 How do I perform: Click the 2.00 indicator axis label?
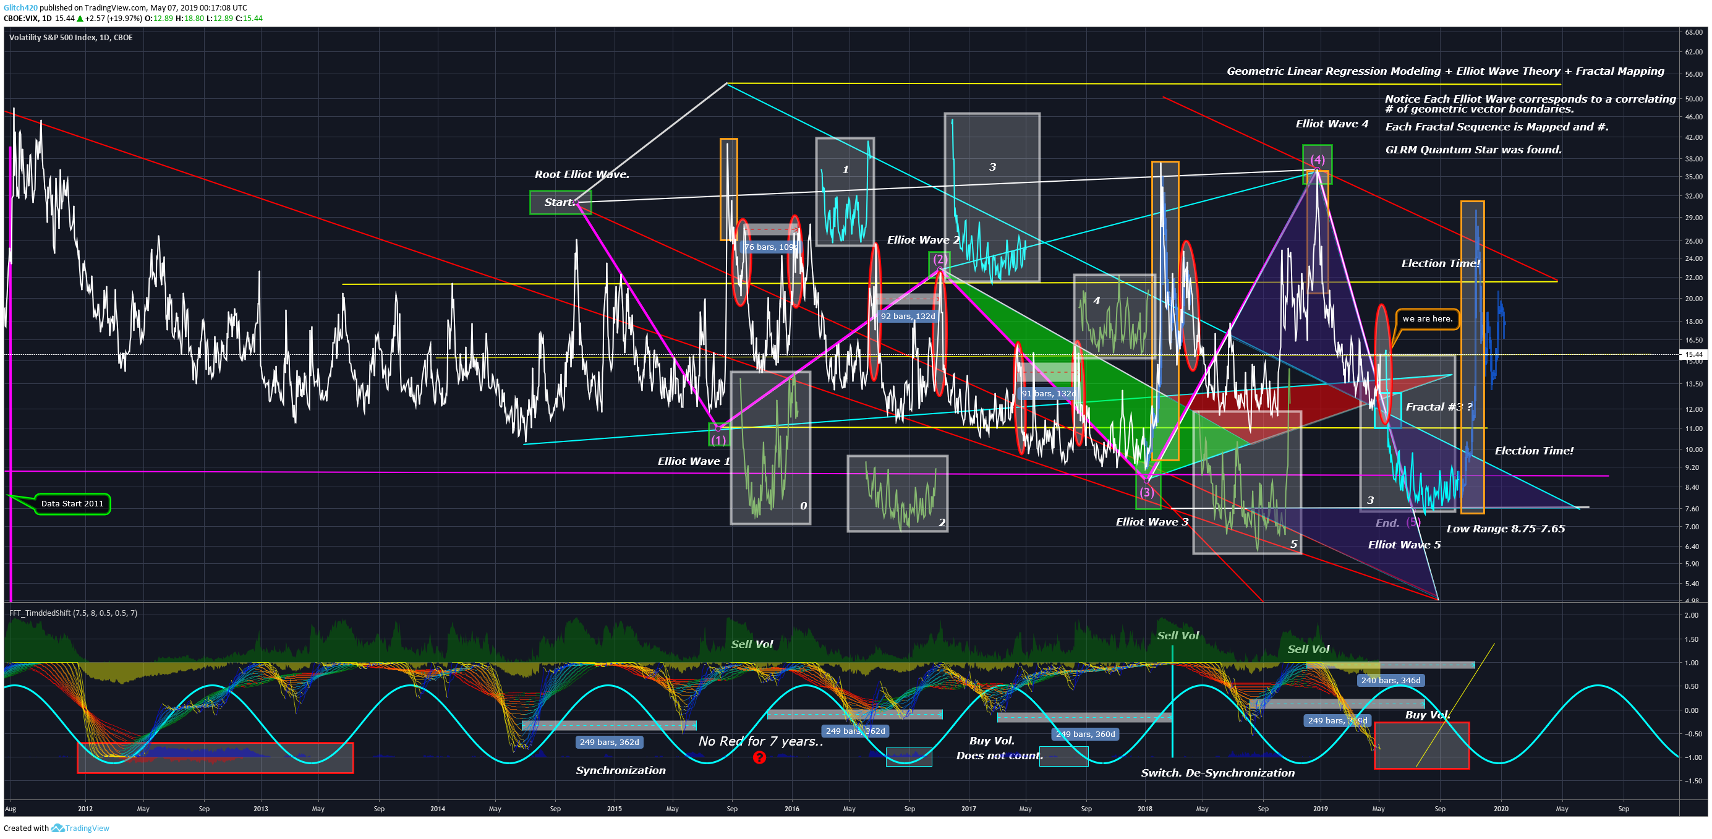click(1692, 615)
